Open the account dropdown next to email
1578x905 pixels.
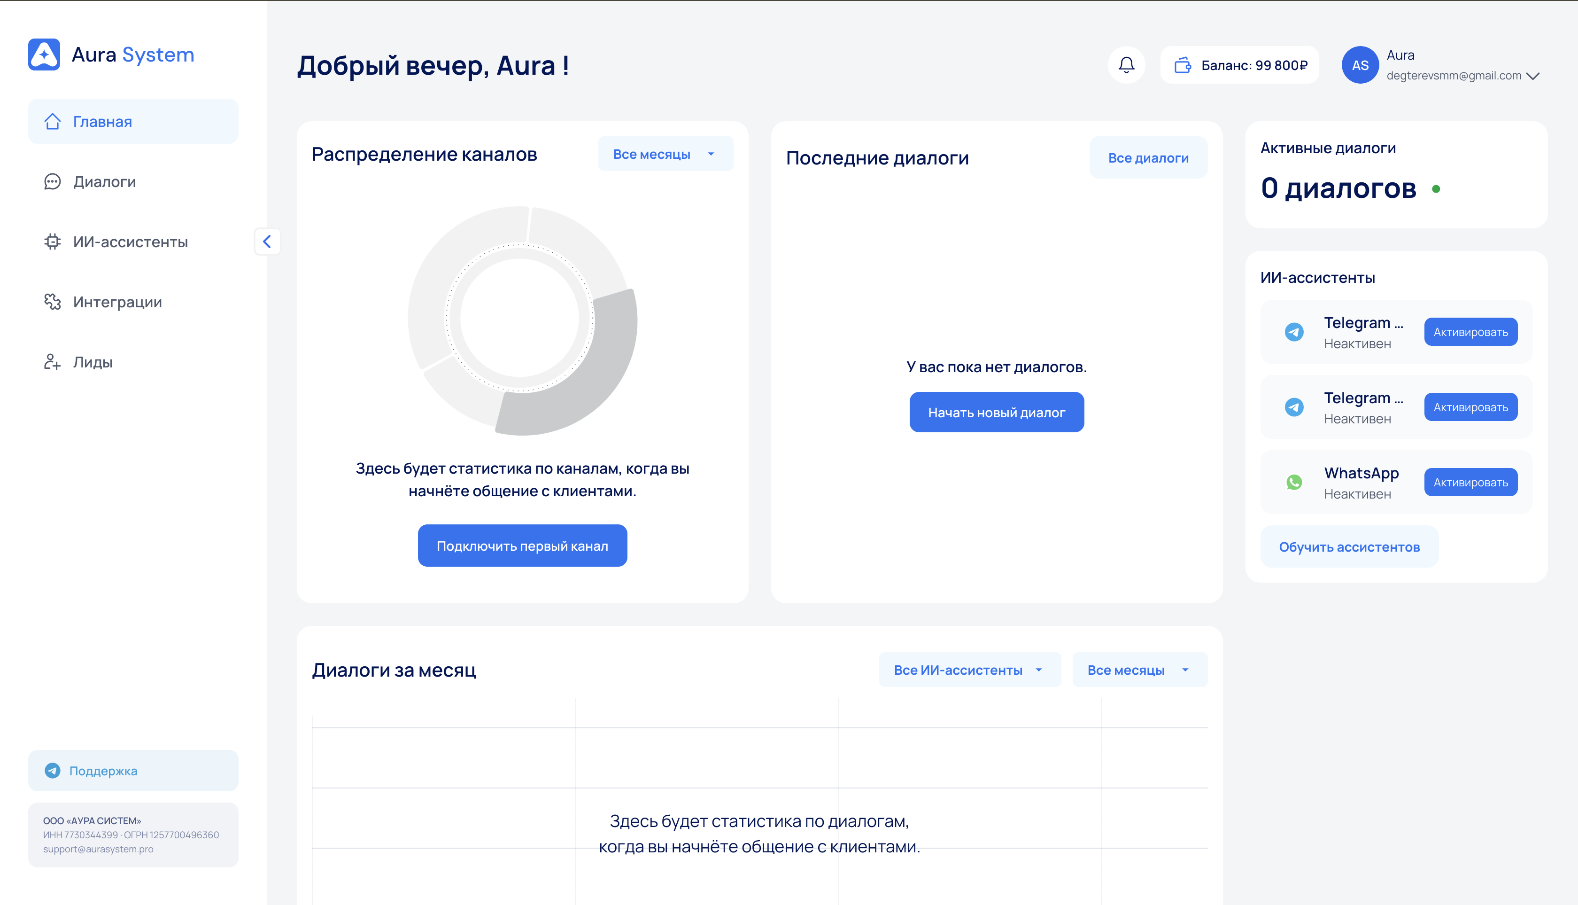click(x=1533, y=76)
